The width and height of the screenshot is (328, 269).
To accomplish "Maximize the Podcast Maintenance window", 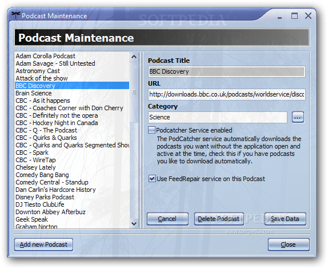I will click(x=294, y=15).
